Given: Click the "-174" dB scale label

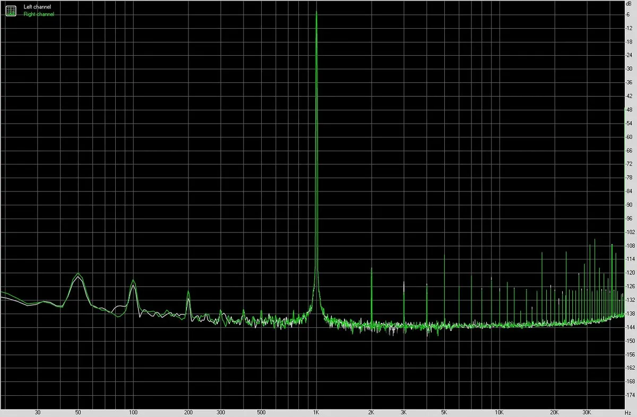Looking at the screenshot, I should click(x=630, y=395).
